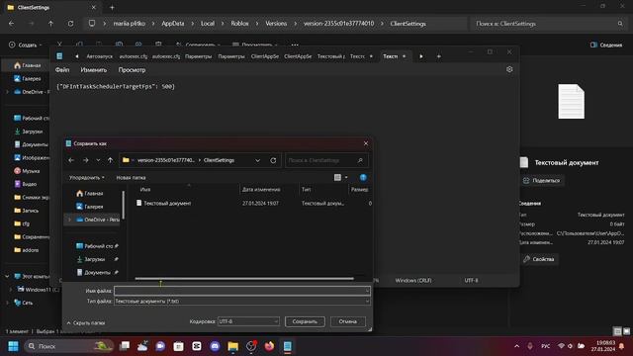The width and height of the screenshot is (633, 356).
Task: Open the Тип файла dropdown
Action: click(242, 301)
